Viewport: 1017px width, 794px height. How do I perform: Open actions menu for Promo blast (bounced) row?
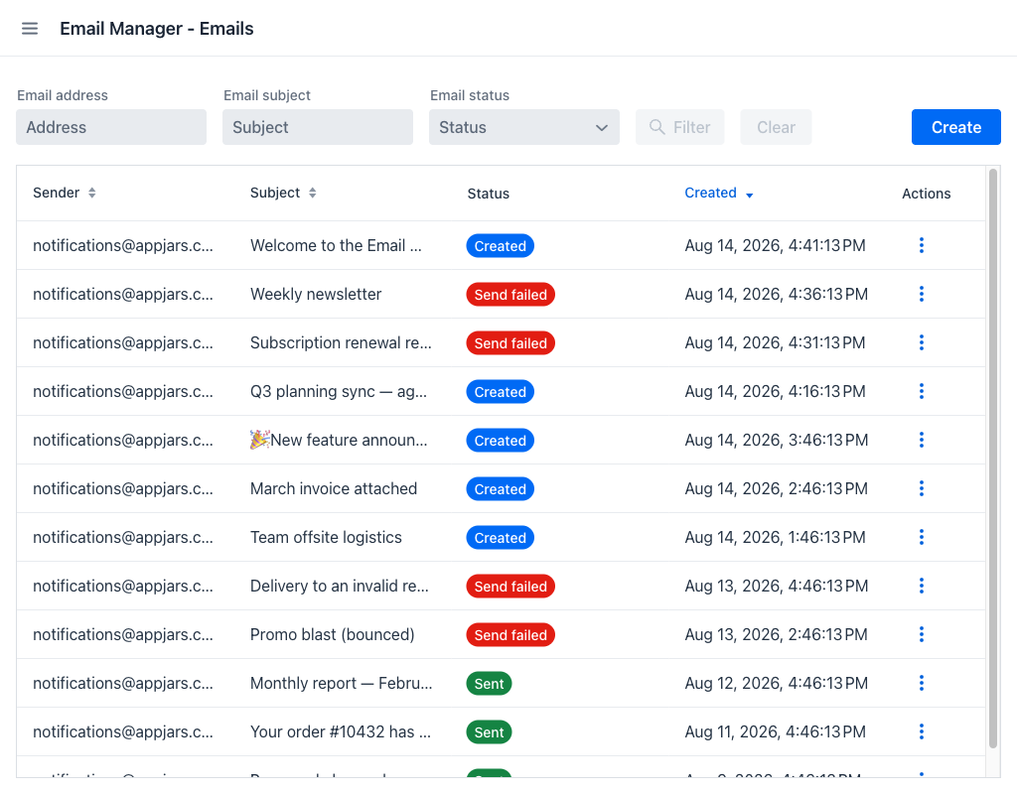[921, 634]
